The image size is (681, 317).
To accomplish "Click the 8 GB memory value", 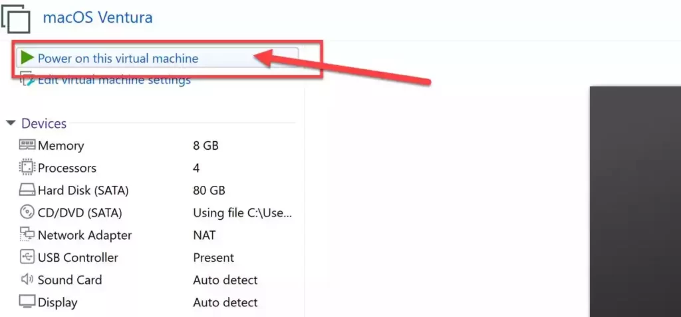I will 206,146.
